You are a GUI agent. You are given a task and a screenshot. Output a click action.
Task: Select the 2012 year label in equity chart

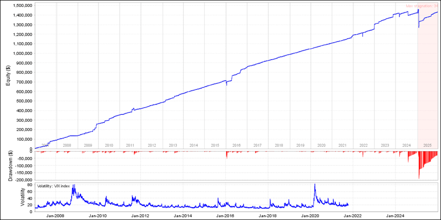coord(151,146)
